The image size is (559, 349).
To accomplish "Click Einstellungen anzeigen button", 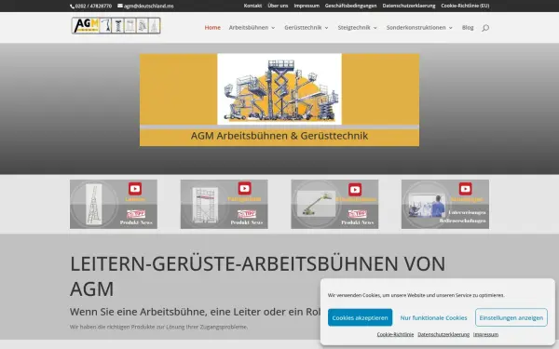I will 511,317.
